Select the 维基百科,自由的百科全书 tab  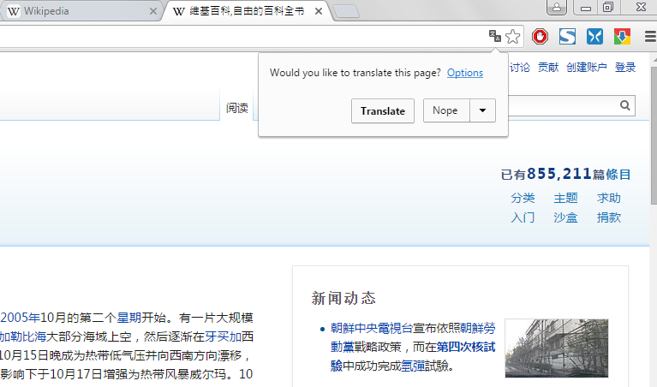[248, 11]
